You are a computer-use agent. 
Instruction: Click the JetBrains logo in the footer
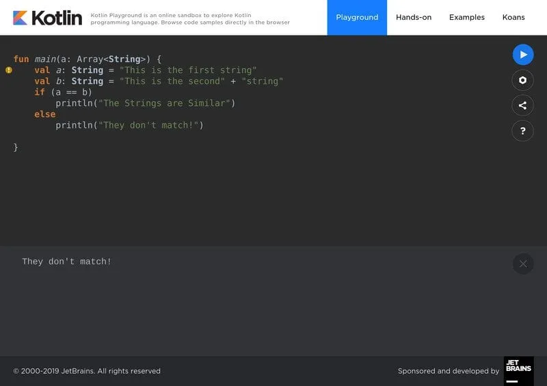[x=518, y=371]
